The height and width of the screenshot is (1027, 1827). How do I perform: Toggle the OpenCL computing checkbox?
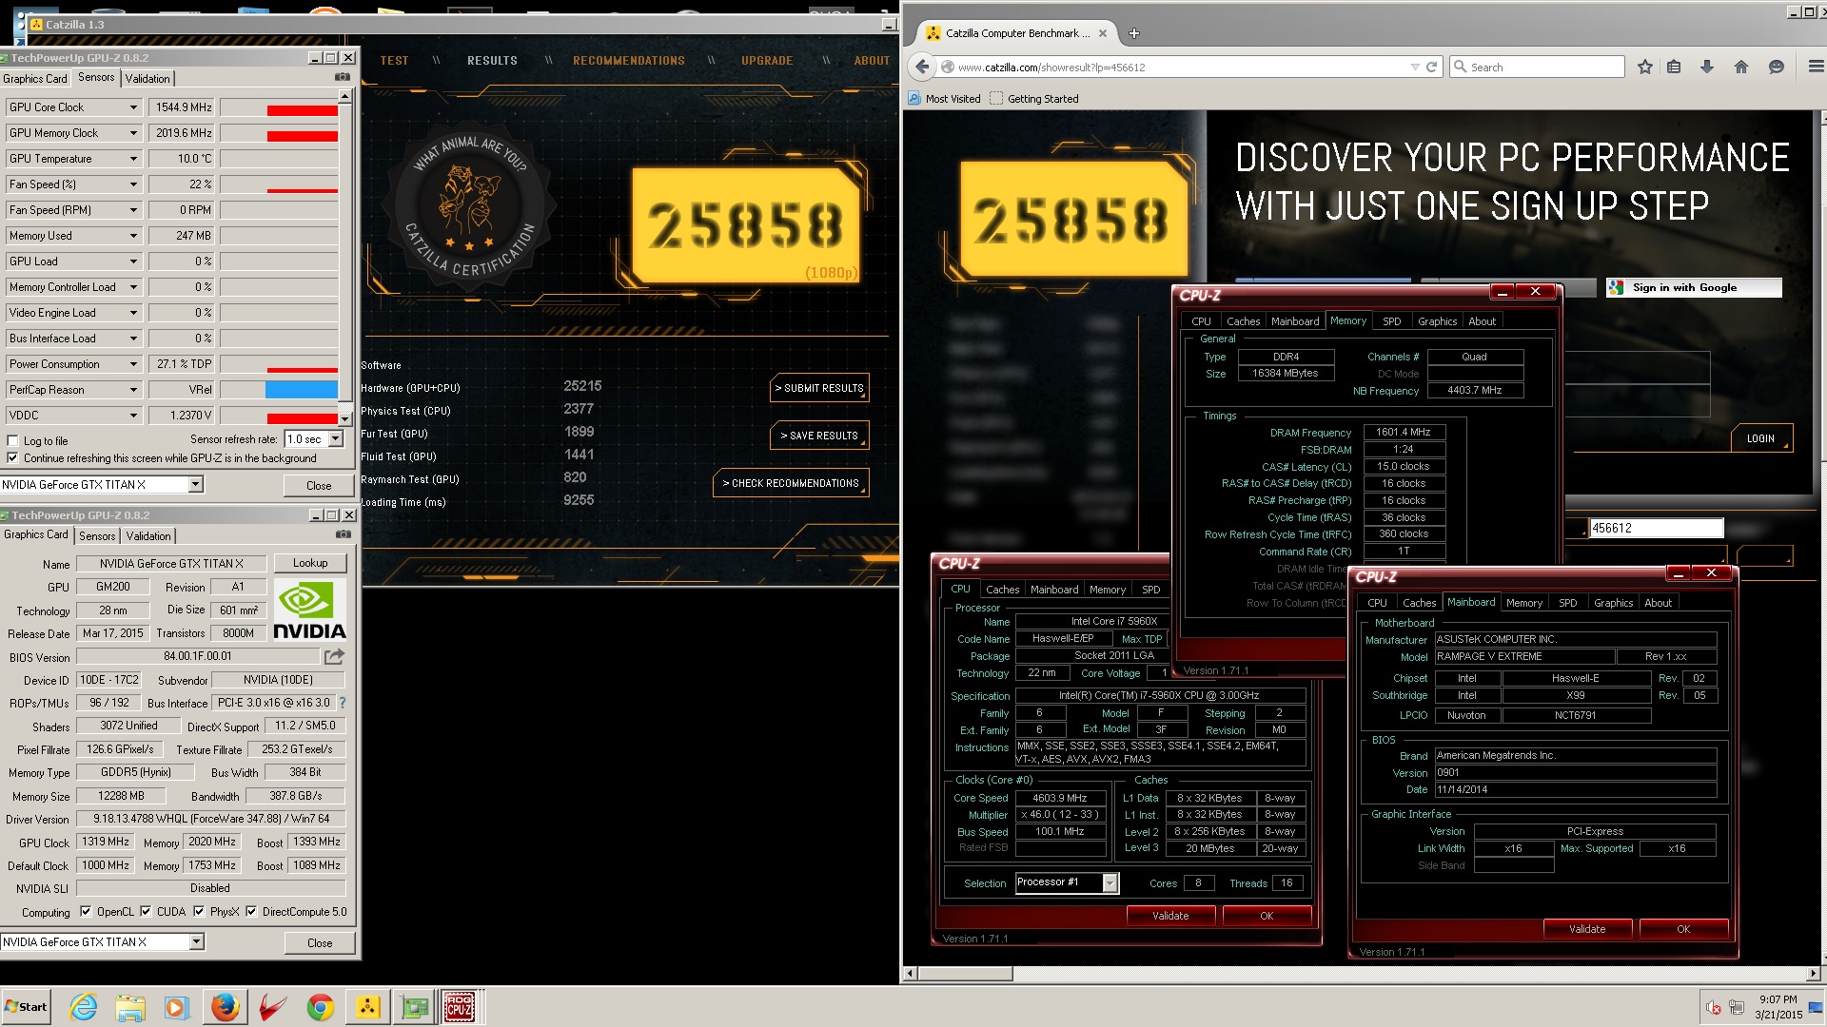pos(86,911)
